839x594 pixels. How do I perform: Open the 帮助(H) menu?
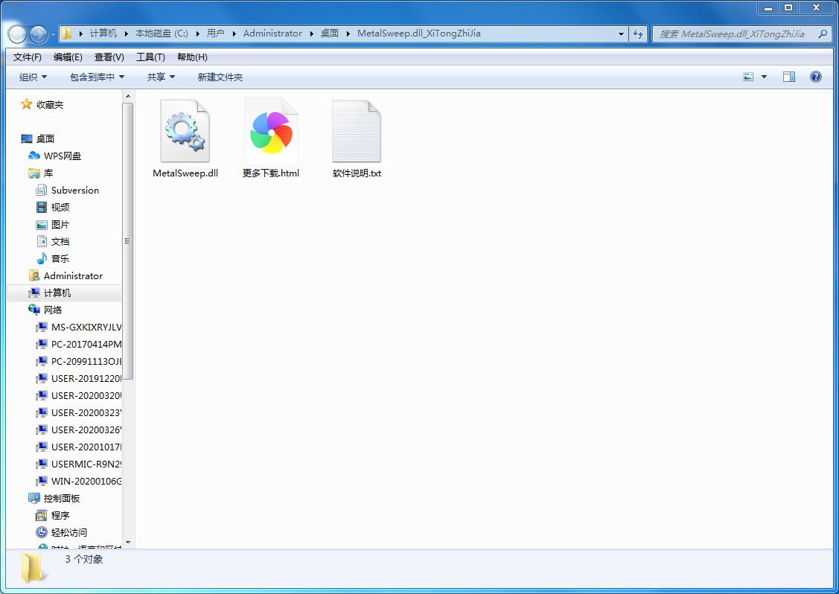(192, 57)
